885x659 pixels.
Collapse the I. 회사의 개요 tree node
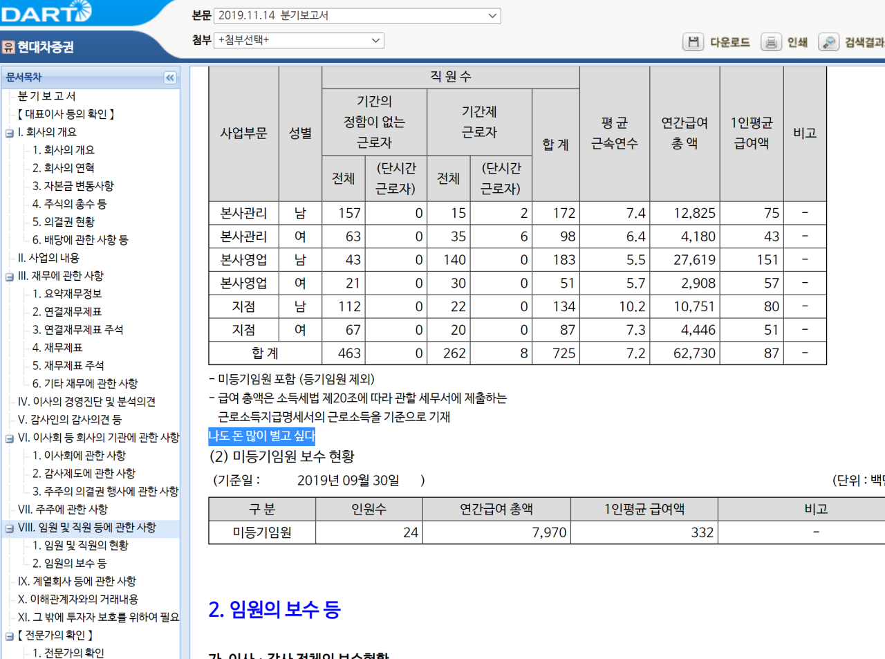click(x=10, y=133)
